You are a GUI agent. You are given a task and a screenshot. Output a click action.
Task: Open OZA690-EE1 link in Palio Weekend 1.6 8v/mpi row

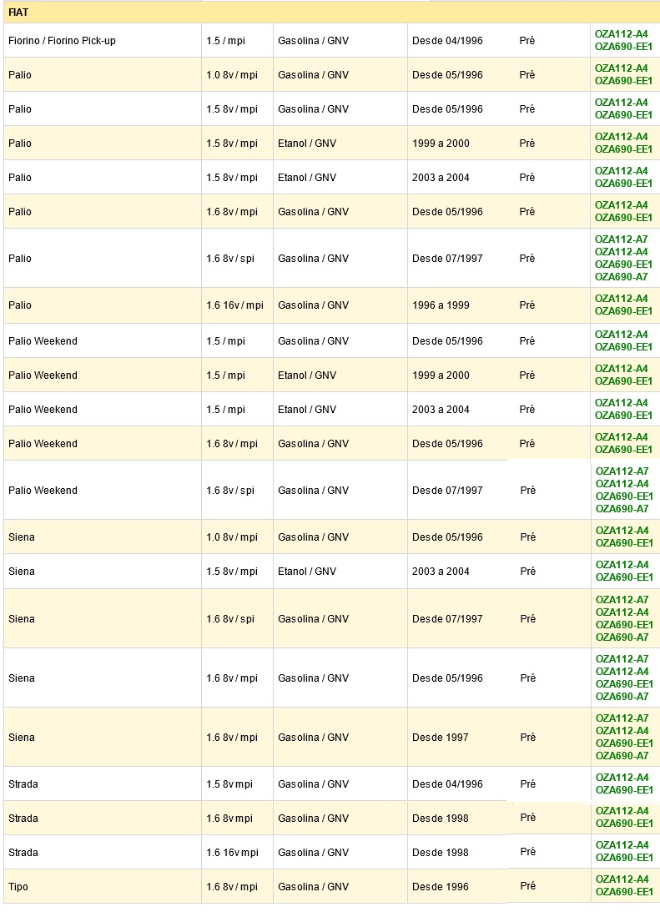pos(623,451)
